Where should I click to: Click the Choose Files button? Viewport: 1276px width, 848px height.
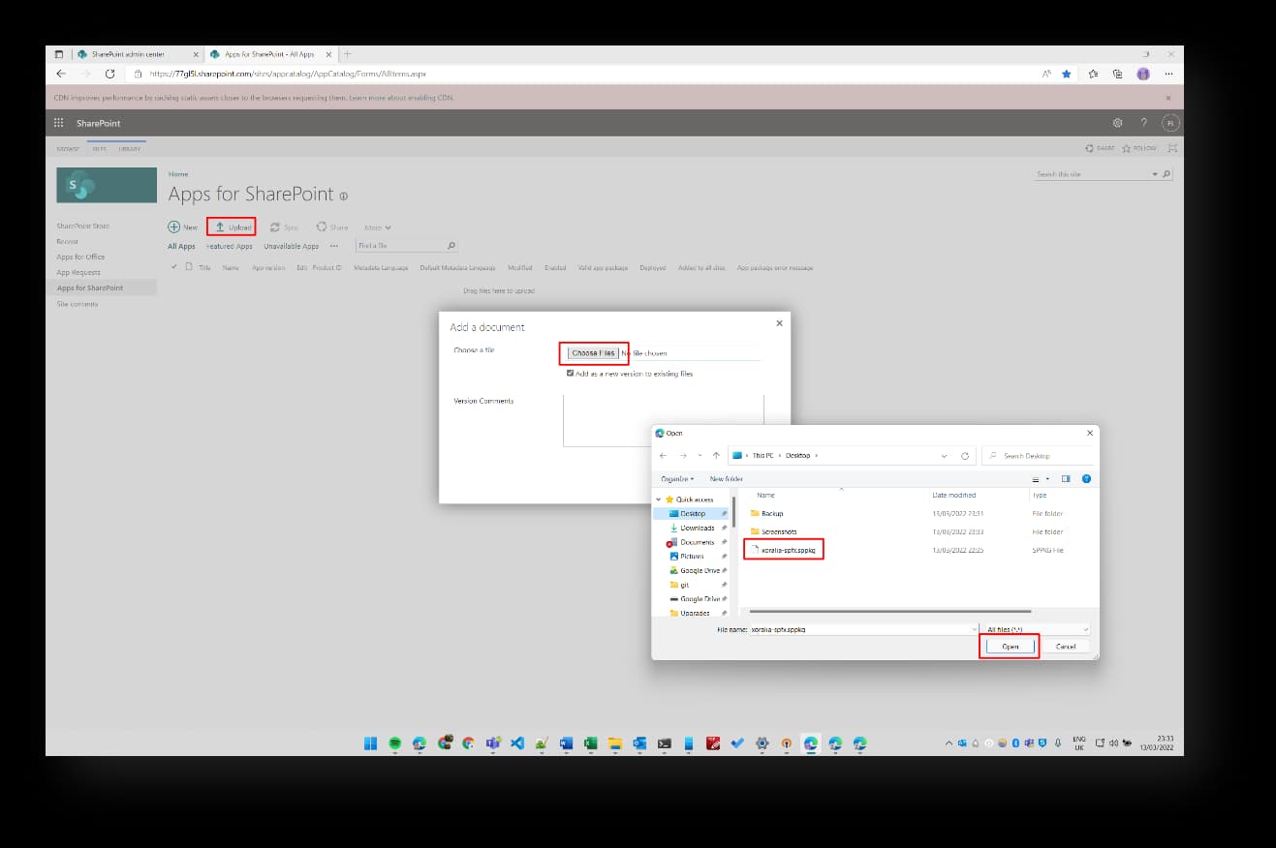(x=593, y=352)
